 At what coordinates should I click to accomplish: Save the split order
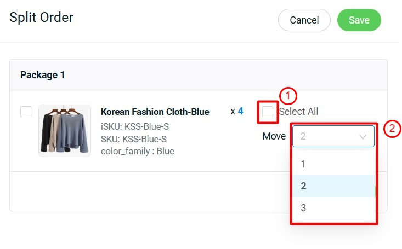click(x=359, y=20)
